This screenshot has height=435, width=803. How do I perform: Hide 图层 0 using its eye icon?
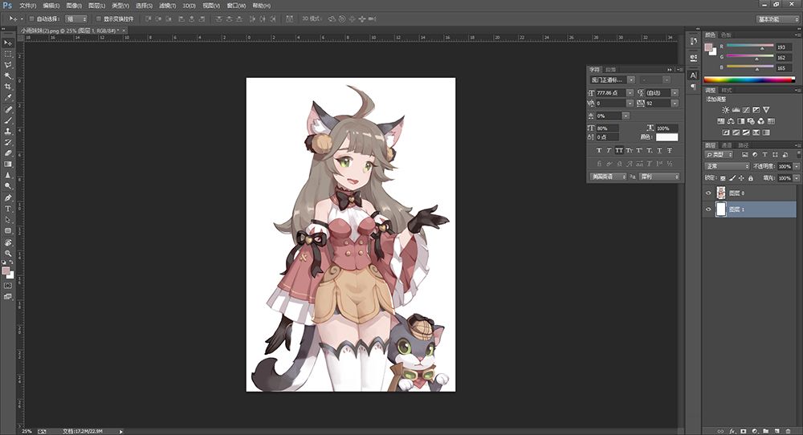(x=708, y=193)
